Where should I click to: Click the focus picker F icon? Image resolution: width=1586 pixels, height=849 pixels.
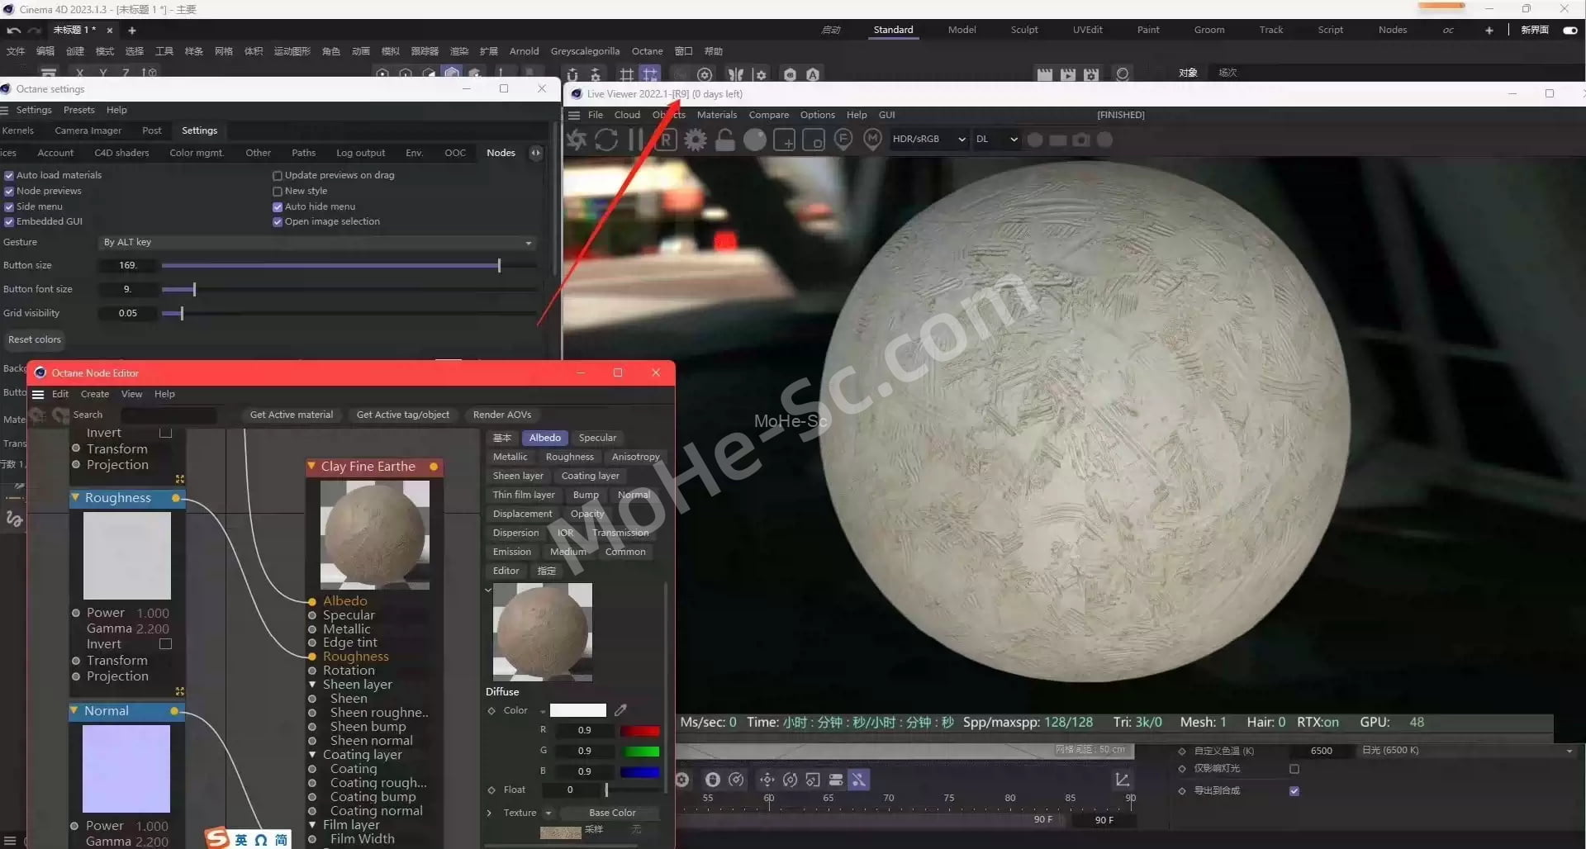click(x=843, y=140)
